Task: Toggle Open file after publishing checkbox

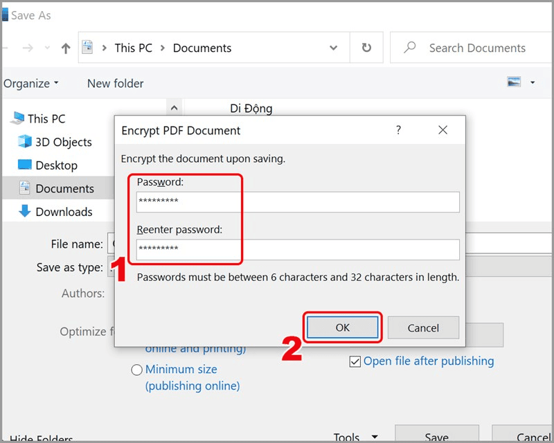Action: coord(355,361)
